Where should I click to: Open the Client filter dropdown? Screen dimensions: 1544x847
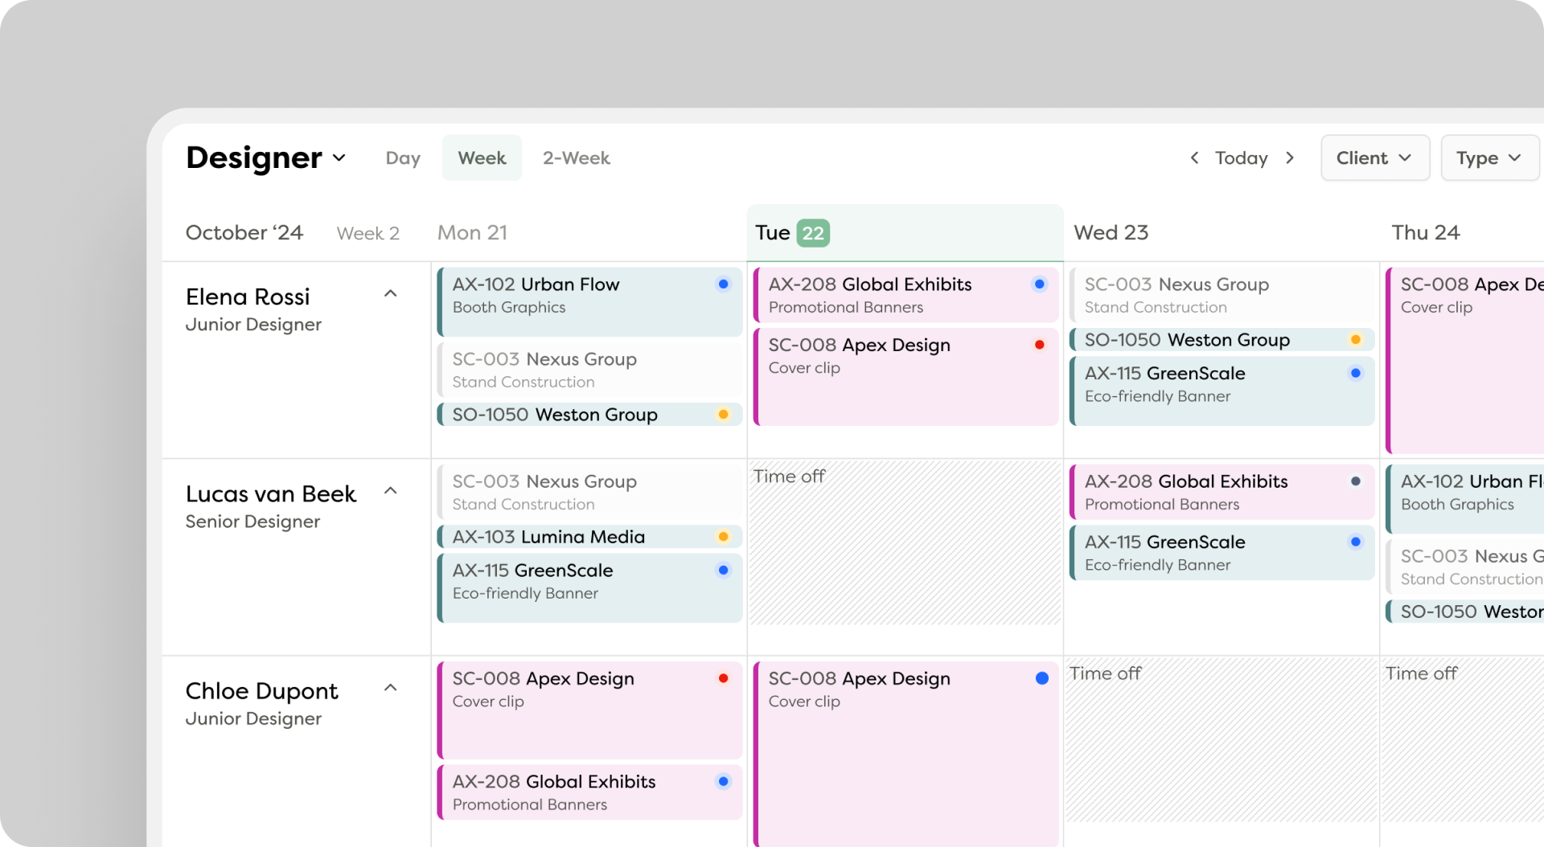tap(1375, 158)
